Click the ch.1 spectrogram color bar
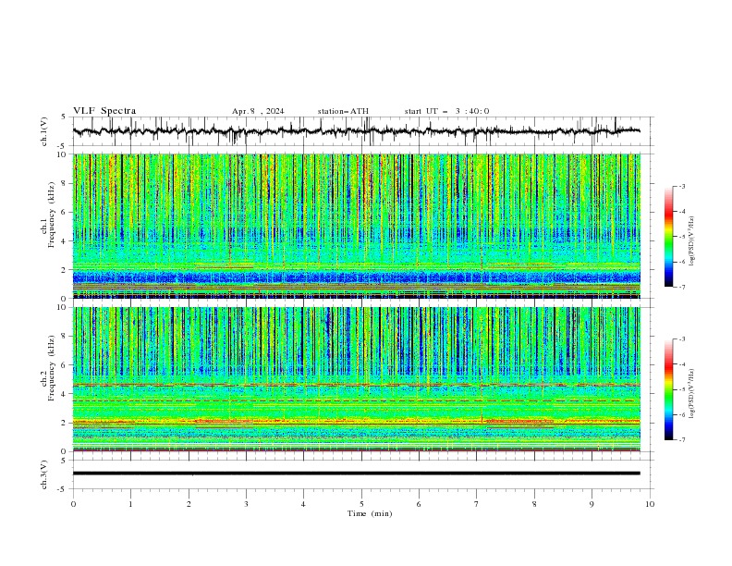732x566 pixels. (x=668, y=237)
